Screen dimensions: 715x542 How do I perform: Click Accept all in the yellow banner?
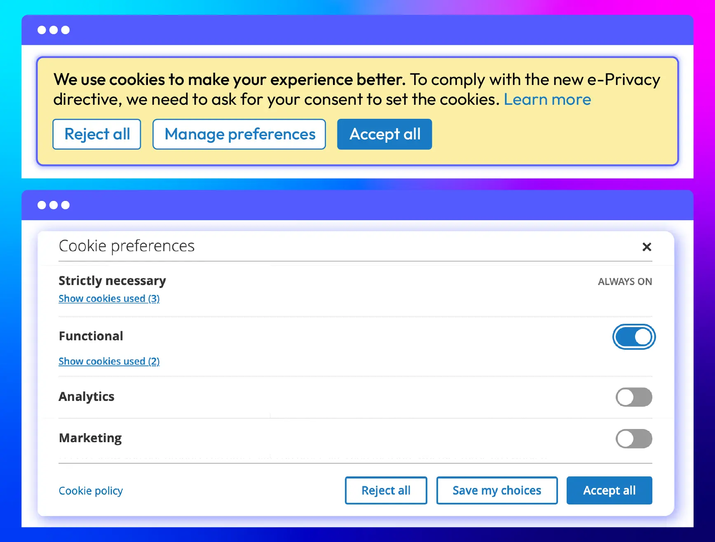[x=384, y=134]
